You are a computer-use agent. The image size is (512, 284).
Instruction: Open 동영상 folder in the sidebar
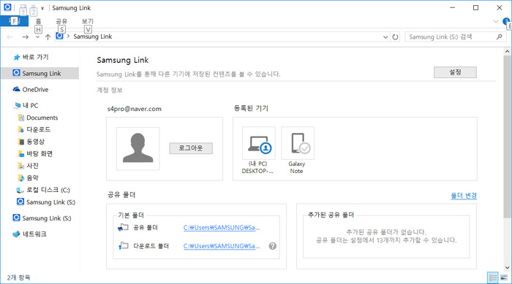[x=31, y=142]
